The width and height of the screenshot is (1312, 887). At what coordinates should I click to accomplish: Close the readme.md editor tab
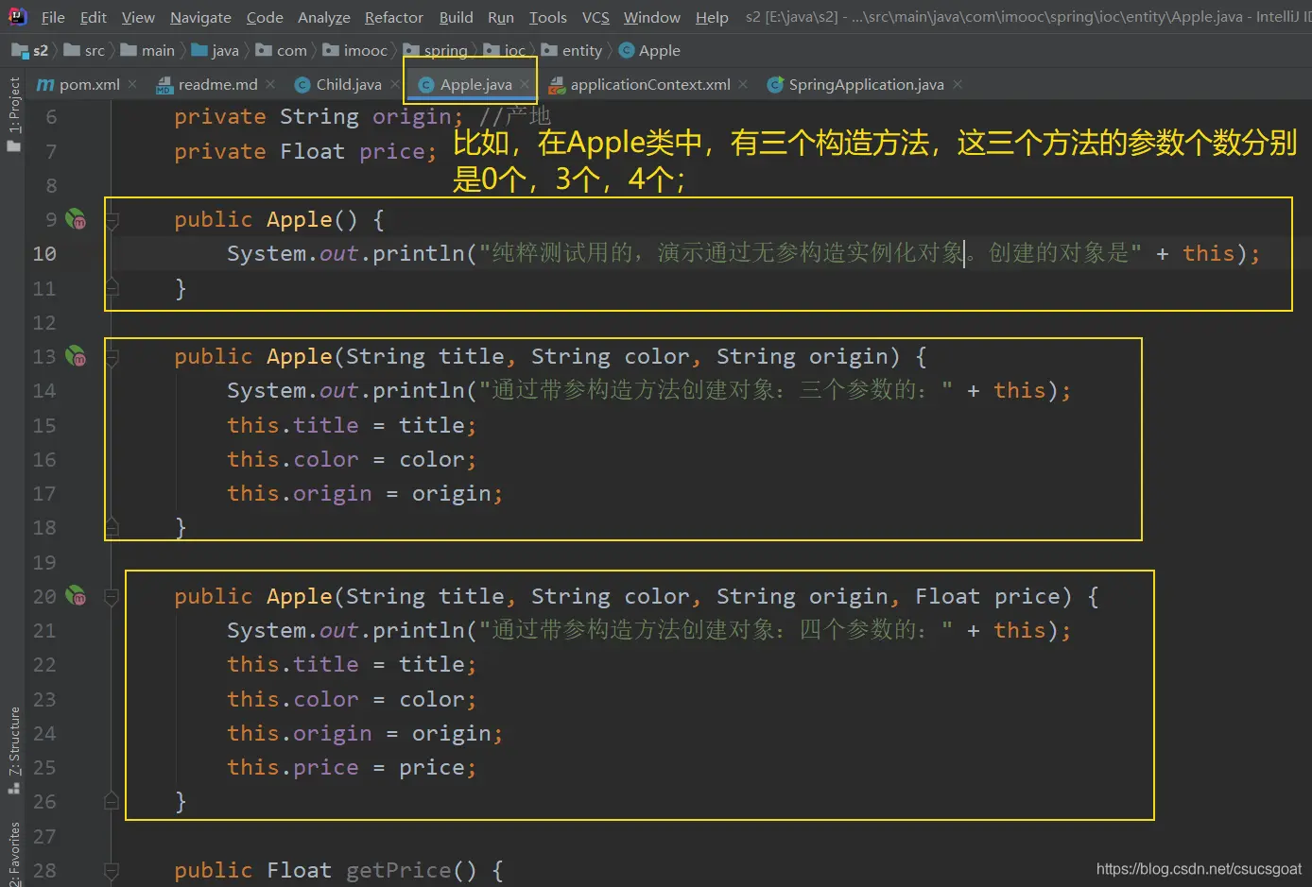point(270,84)
